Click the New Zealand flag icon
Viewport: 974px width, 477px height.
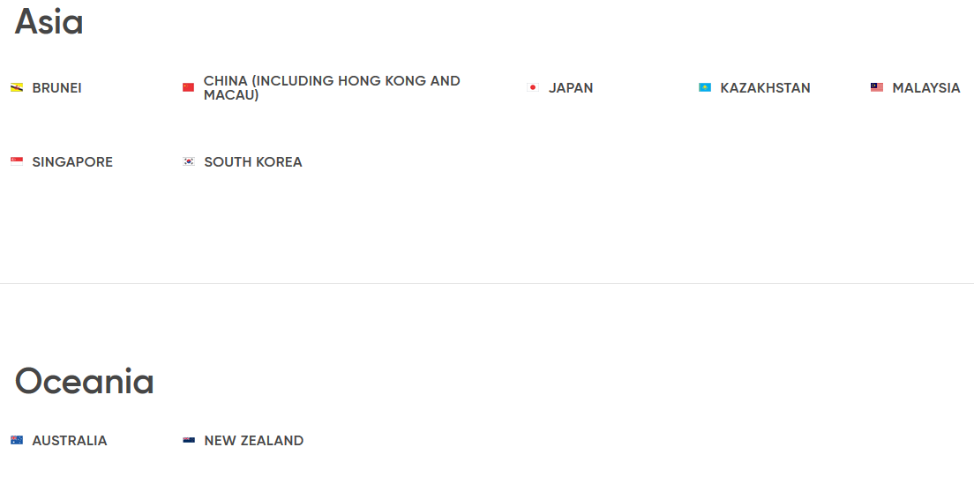point(188,440)
